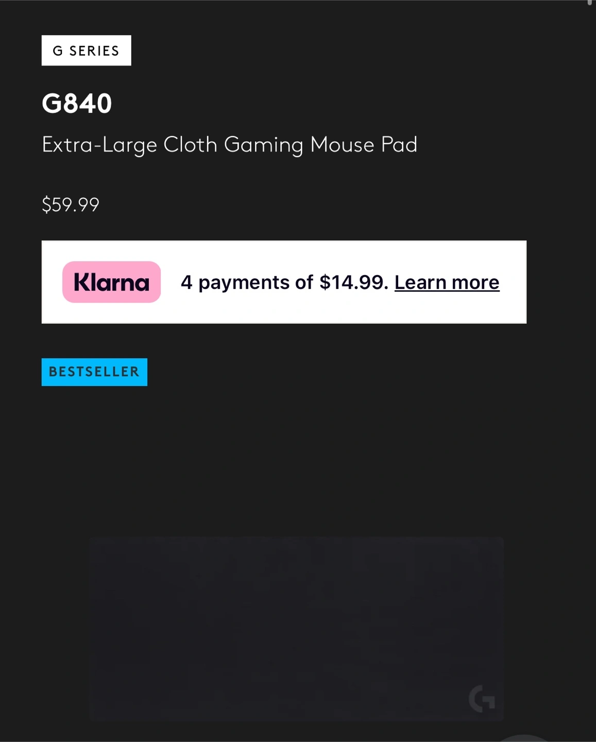
Task: Click the word Klarna inside pink badge
Action: (x=111, y=282)
